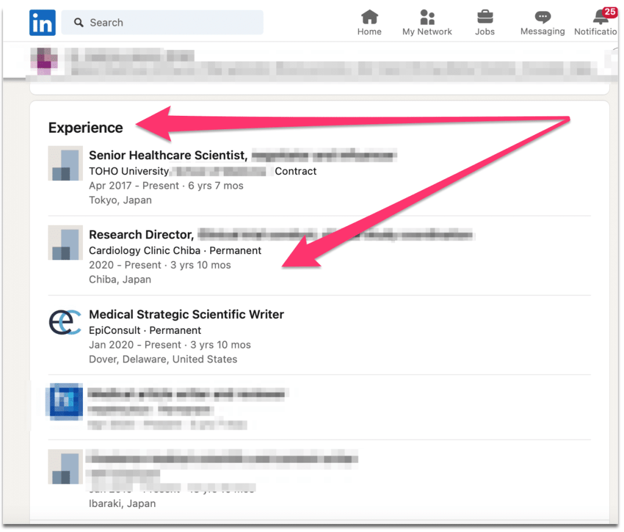Click the Home nav label
The image size is (624, 532).
pyautogui.click(x=369, y=32)
